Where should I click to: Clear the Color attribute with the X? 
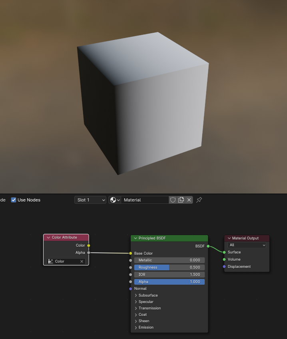[82, 261]
